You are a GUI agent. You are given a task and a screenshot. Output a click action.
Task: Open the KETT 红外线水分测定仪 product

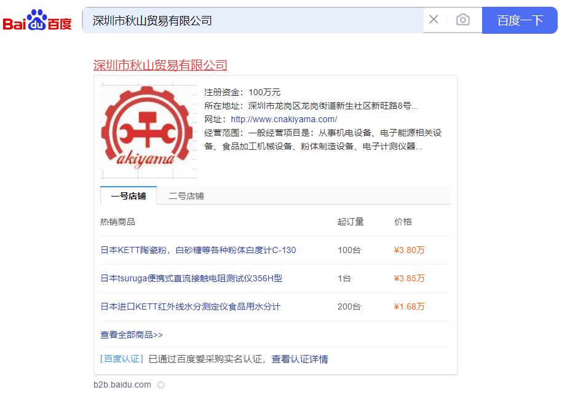click(190, 306)
